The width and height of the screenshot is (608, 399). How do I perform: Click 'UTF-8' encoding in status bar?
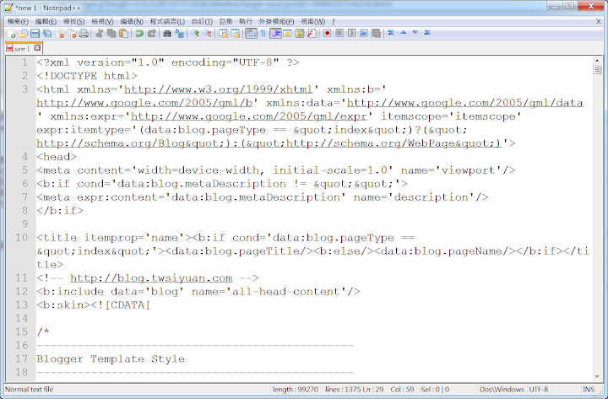point(539,390)
